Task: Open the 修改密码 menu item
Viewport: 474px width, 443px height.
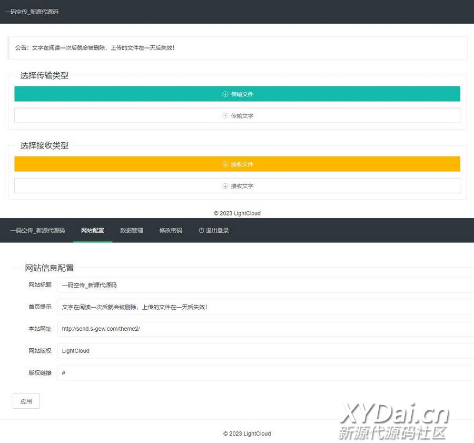Action: pos(171,230)
